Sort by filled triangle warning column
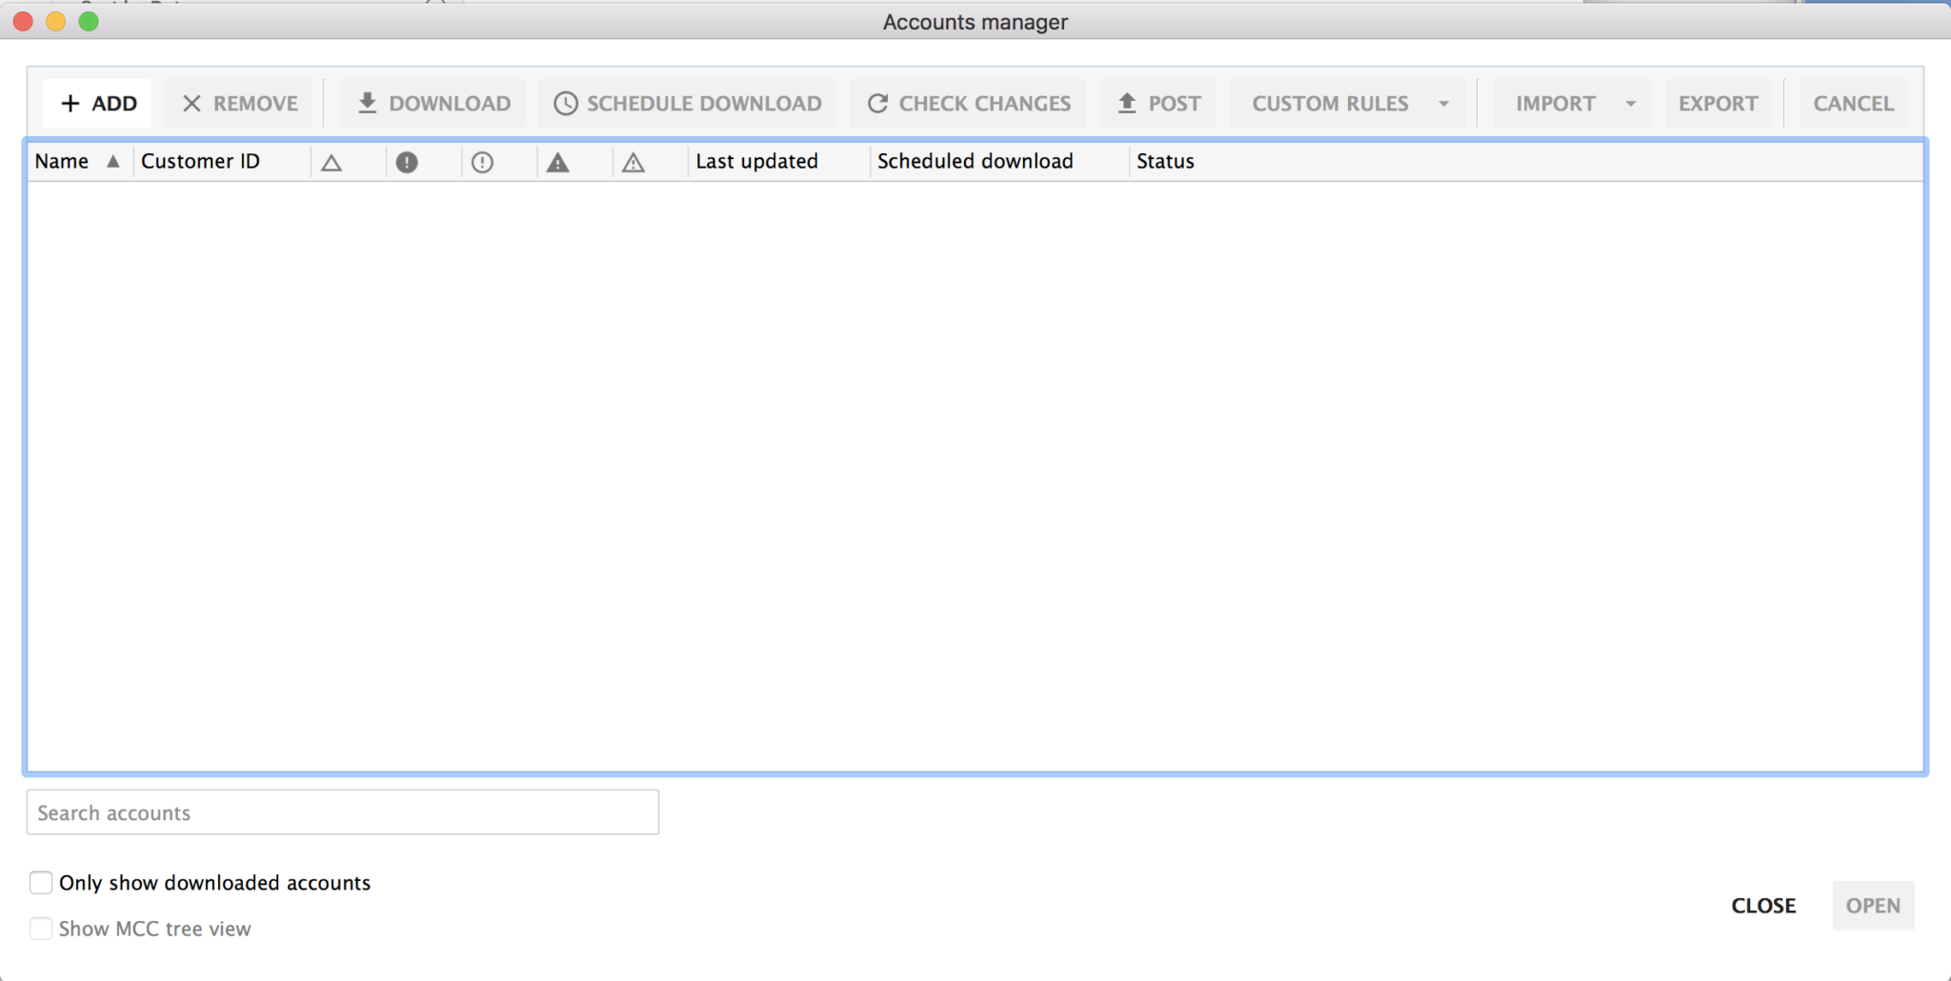 click(558, 163)
